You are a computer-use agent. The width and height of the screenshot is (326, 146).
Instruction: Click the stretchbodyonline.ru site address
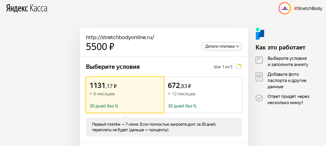tap(120, 37)
